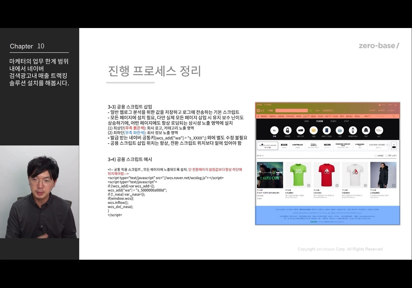Screen dimensions: 412x288
Task: Like the white t-shirt with its heart icon
Action: tap(365, 186)
